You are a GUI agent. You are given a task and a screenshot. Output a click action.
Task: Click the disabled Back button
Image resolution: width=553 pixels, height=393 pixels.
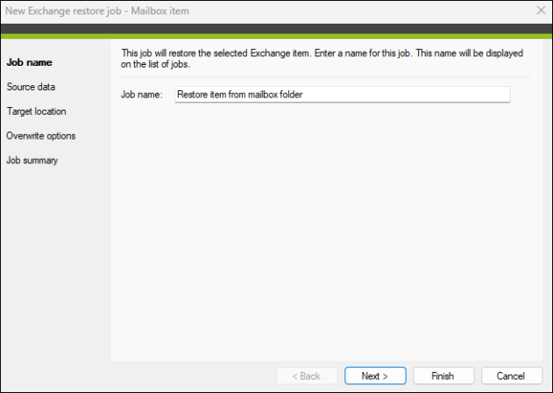point(308,375)
